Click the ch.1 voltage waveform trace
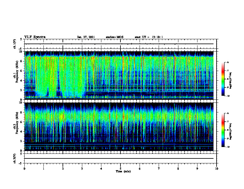 [119, 44]
